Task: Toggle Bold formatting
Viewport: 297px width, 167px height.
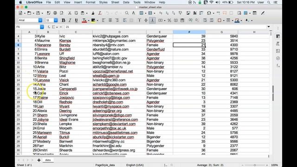Action: click(x=64, y=20)
